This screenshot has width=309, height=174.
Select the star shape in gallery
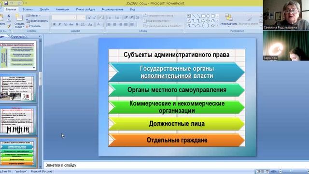(x=213, y=26)
